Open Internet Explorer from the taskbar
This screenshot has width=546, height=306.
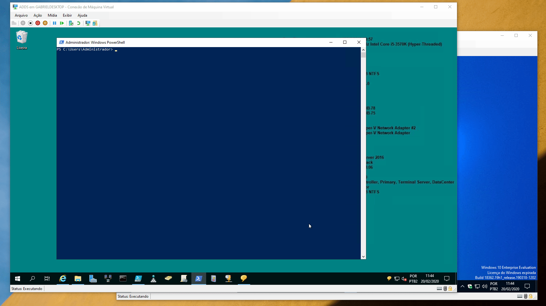(63, 279)
